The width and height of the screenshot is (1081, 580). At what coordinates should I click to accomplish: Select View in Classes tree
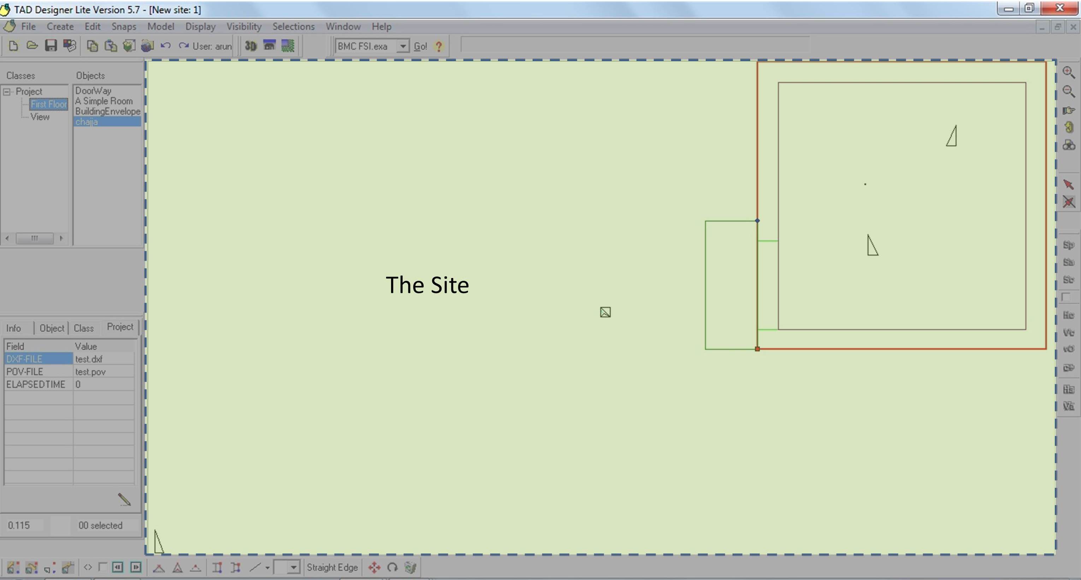click(40, 117)
